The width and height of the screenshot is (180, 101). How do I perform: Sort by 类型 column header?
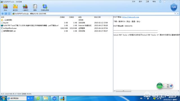(80, 17)
